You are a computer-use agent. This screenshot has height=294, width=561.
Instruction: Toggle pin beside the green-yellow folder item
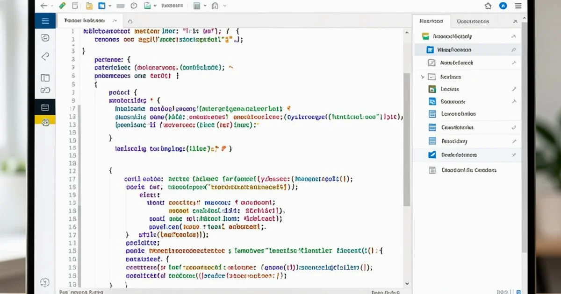[x=514, y=36]
